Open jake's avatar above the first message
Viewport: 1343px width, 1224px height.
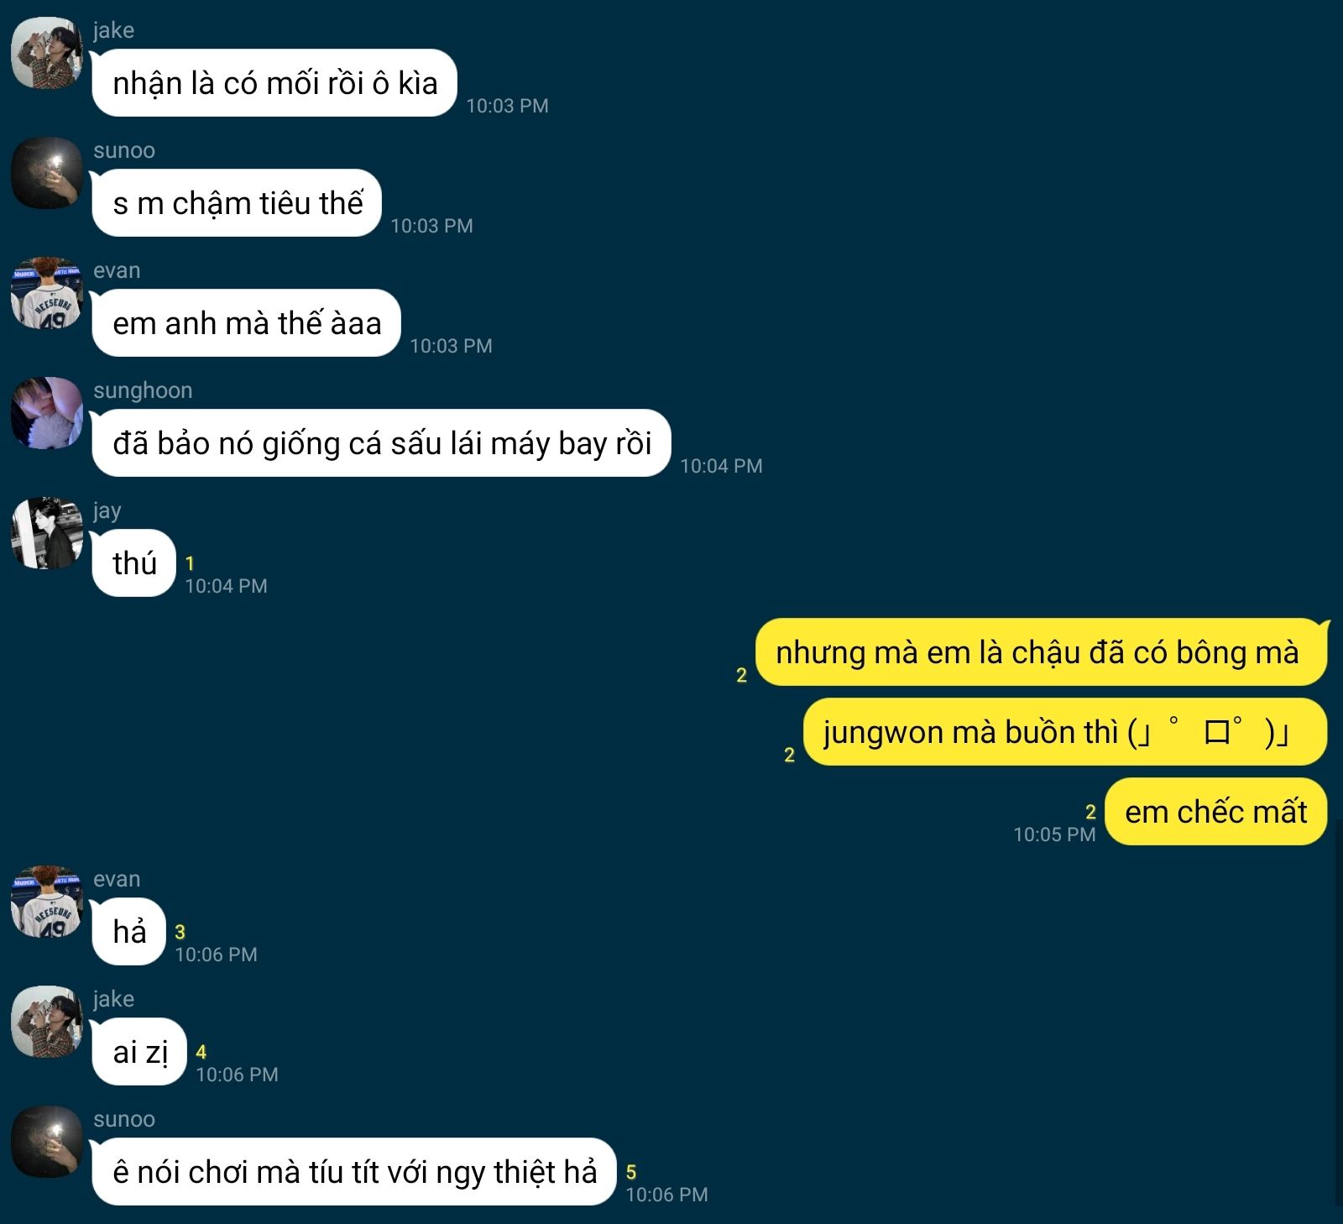(47, 53)
